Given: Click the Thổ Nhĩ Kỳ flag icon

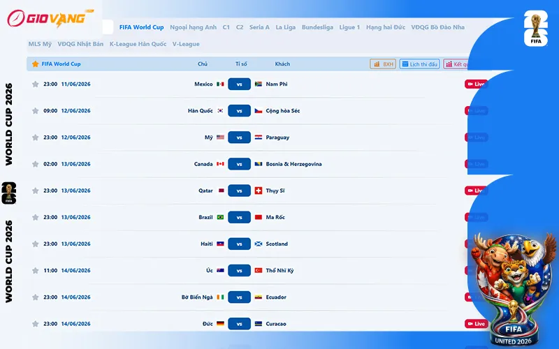Looking at the screenshot, I should pos(259,271).
